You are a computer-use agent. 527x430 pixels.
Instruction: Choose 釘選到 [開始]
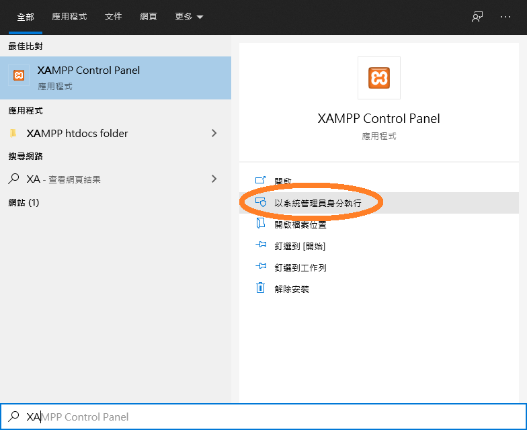pos(379,246)
